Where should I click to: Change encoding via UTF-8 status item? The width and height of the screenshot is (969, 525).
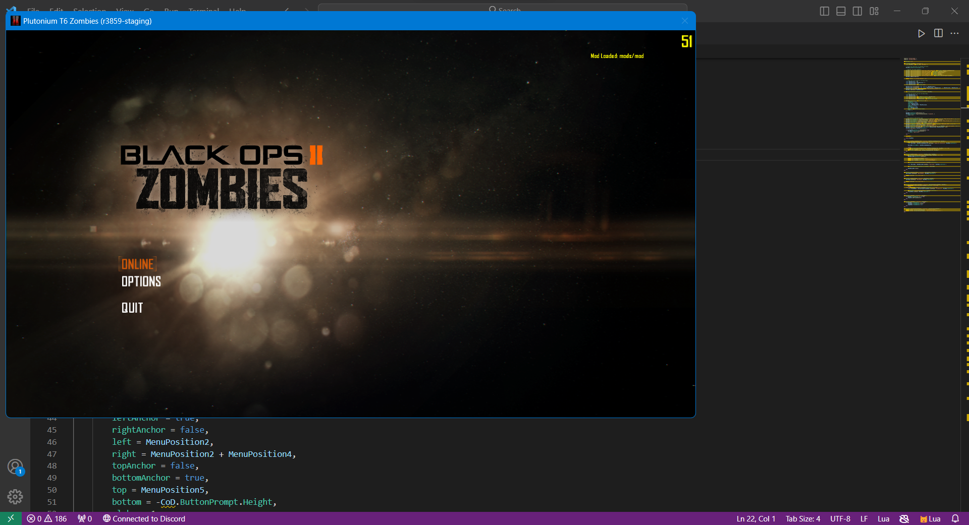point(840,518)
